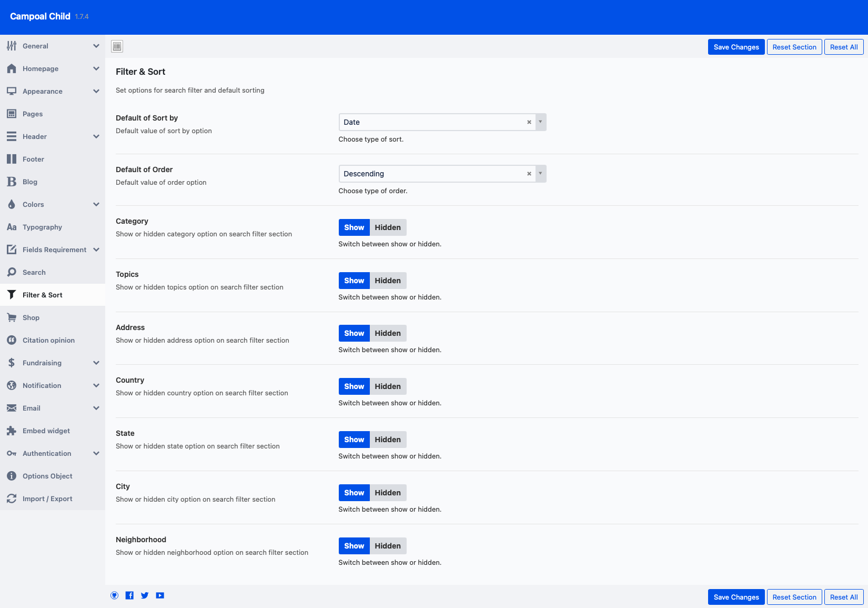Expand the Fundraising sidebar section
Screen dimensions: 868x608
(96, 363)
